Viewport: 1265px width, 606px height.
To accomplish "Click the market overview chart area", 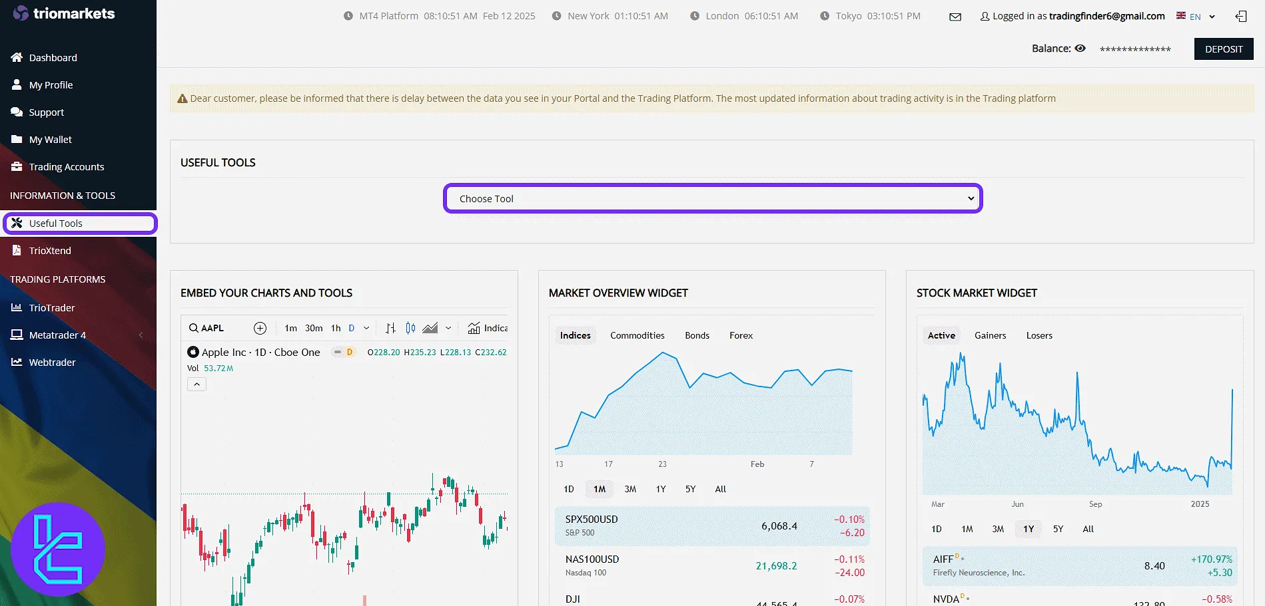I will tap(703, 403).
